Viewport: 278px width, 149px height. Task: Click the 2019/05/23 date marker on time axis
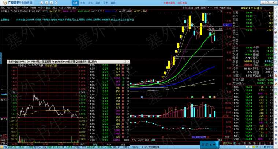pos(199,137)
